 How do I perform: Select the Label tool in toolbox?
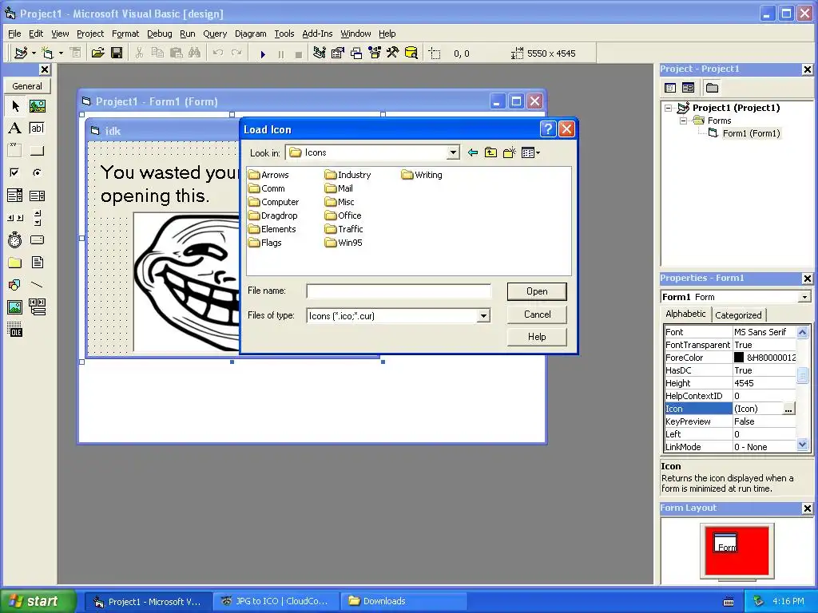click(15, 129)
